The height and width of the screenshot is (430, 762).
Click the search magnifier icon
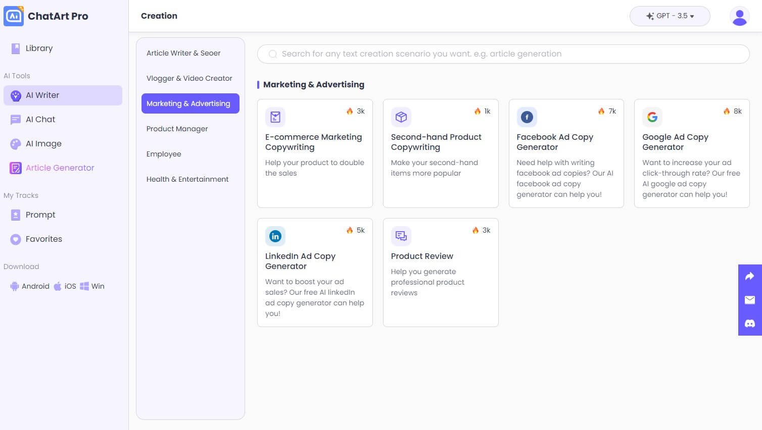click(273, 54)
